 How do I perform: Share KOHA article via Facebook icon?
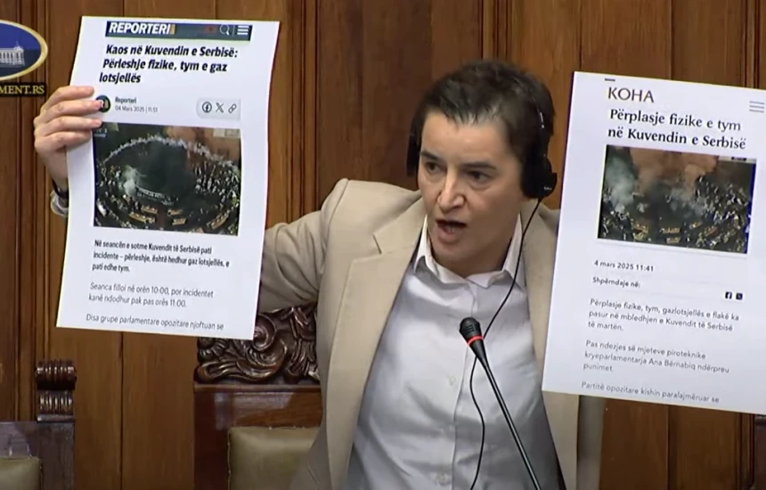[728, 295]
